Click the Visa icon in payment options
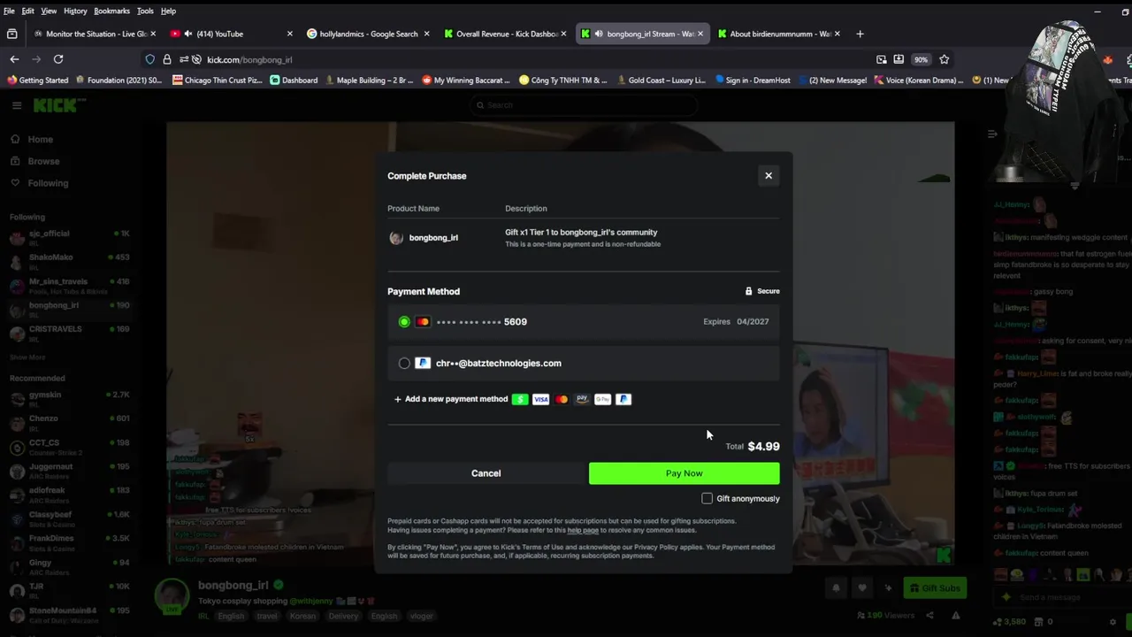The height and width of the screenshot is (637, 1132). pyautogui.click(x=540, y=399)
